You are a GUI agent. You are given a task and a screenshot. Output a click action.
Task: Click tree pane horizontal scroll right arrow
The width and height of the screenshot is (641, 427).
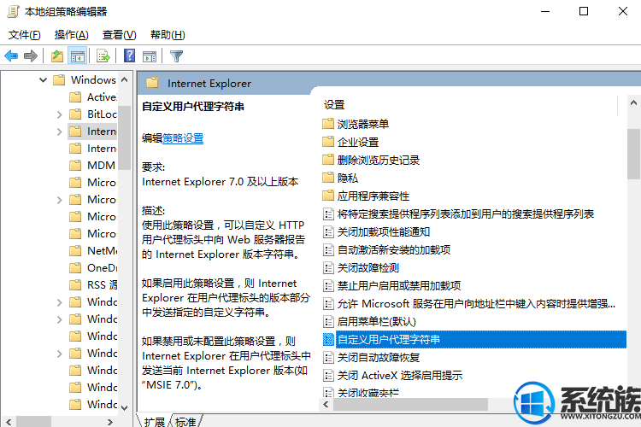(110, 422)
